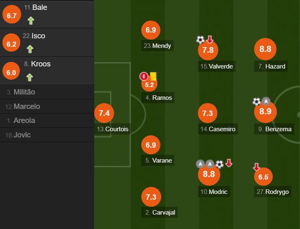Click Courtois's 7.4 rating circle
Viewport: 300px width, 229px height.
[x=104, y=113]
